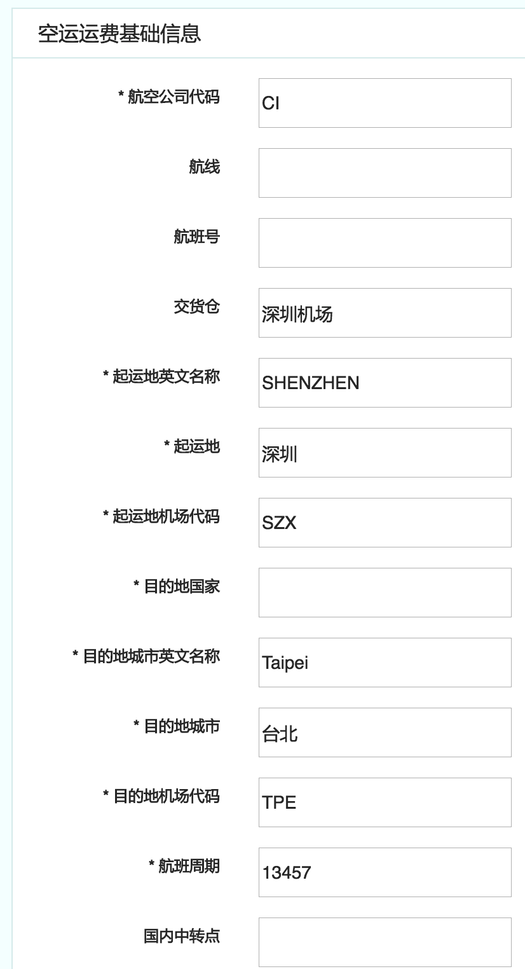The height and width of the screenshot is (969, 525).
Task: Select the 目的地城市 field containing 台北
Action: [385, 732]
